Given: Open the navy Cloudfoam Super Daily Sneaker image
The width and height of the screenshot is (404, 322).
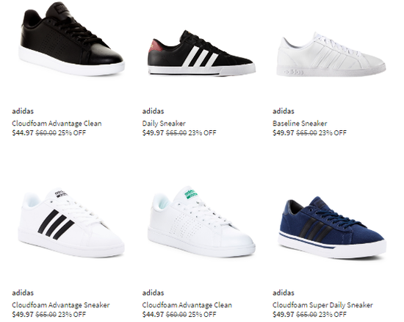Looking at the screenshot, I should coord(332,227).
